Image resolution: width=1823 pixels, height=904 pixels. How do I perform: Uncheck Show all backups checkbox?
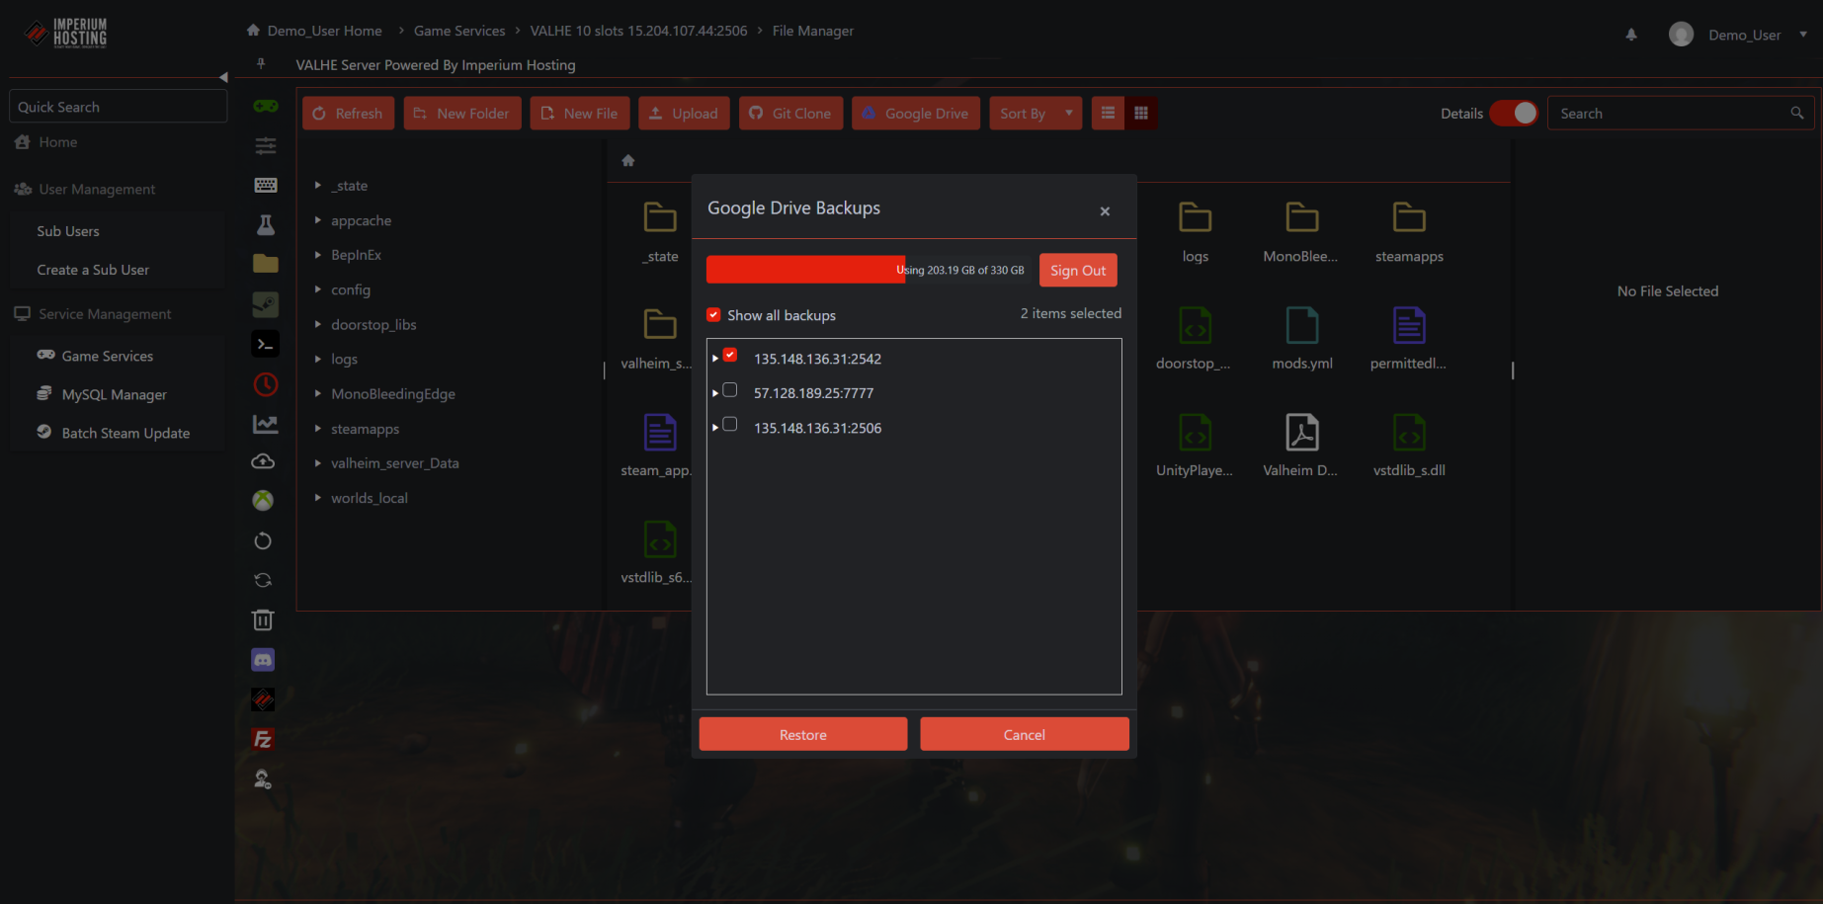tap(713, 315)
